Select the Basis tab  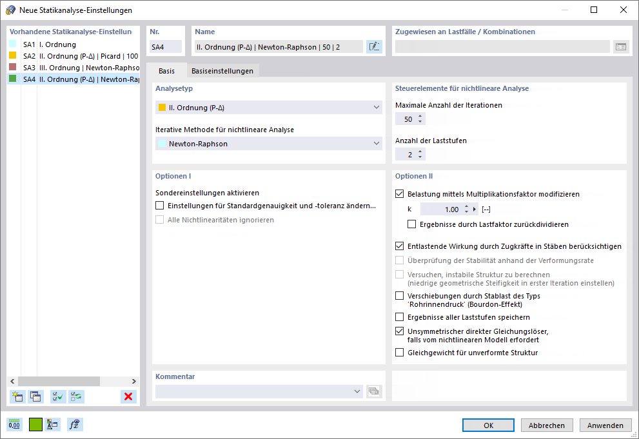[166, 71]
